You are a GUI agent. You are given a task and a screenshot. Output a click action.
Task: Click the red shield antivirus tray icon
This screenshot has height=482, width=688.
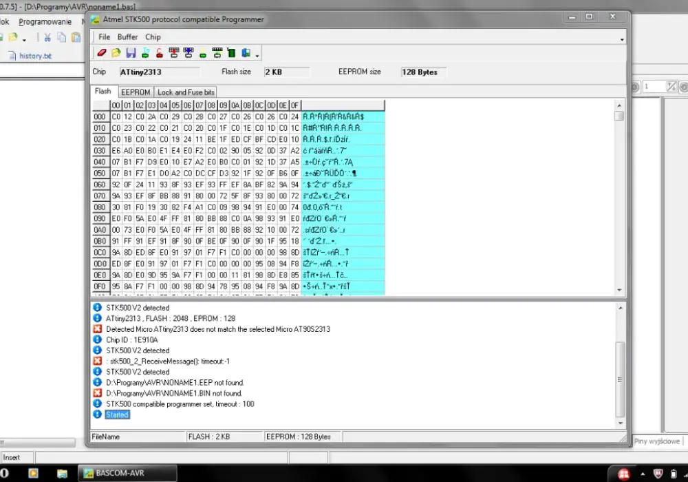(x=658, y=474)
